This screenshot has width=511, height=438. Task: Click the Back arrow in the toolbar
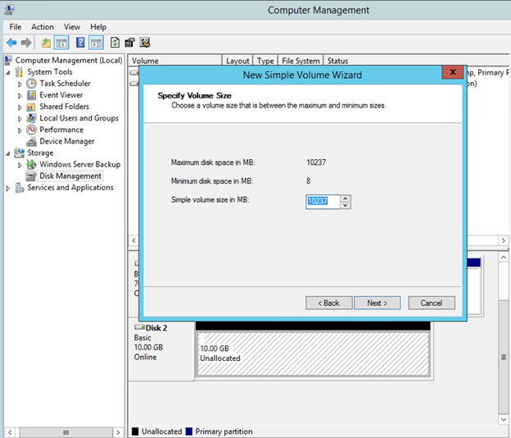coord(11,43)
